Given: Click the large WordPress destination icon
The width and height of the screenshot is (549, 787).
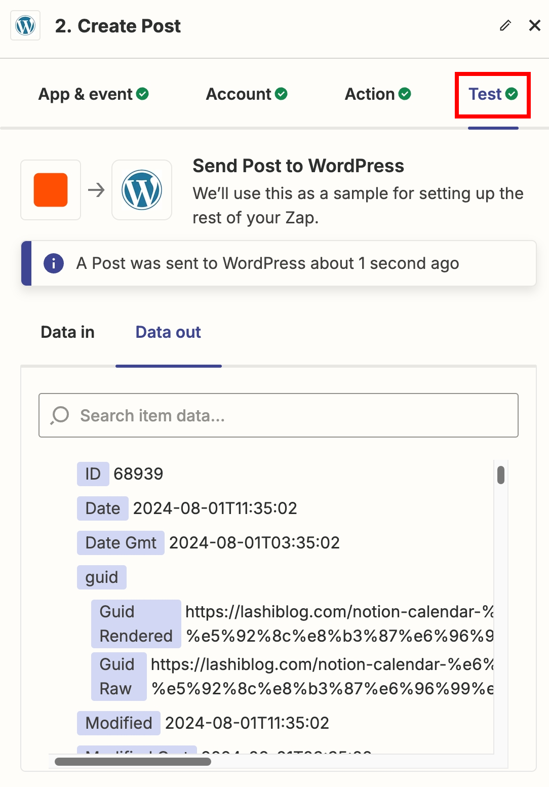Looking at the screenshot, I should 142,190.
